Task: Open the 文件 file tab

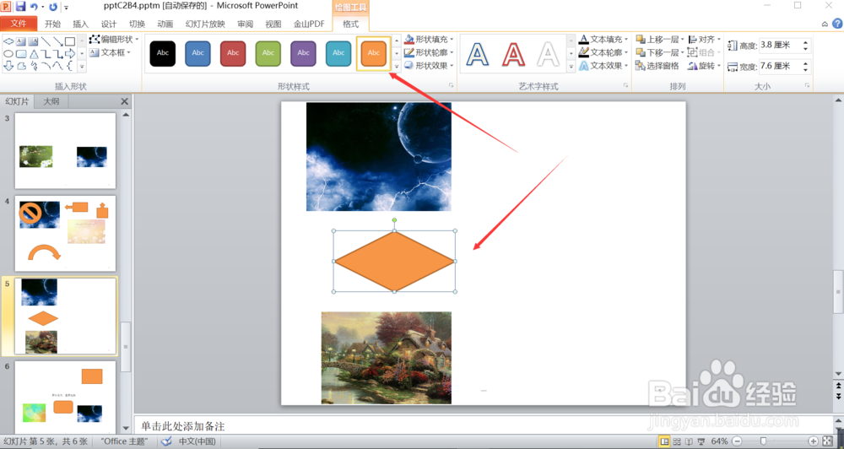Action: 19,23
